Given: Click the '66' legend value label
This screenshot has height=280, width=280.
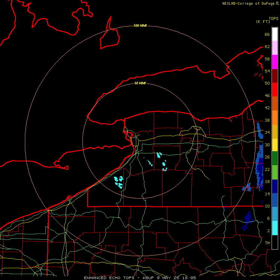Looking at the screenshot, I should (x=267, y=34).
